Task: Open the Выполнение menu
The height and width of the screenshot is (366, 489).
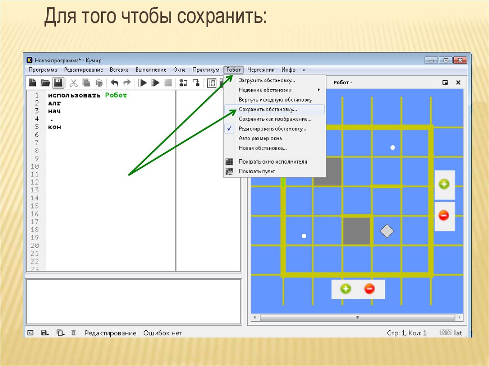Action: tap(150, 70)
